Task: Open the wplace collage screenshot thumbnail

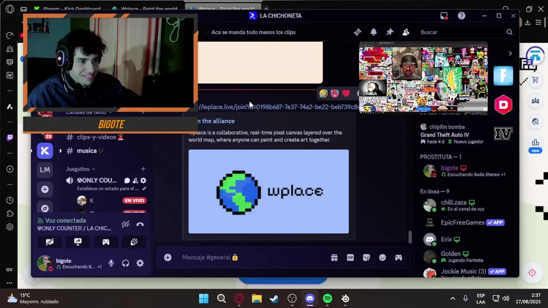Action: (423, 77)
